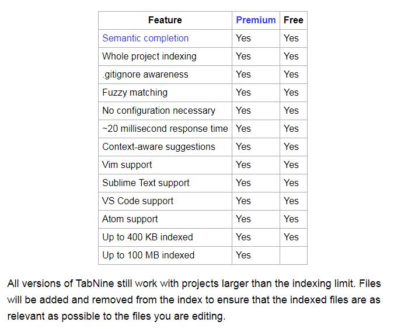Click the .gitignore awareness feature cell
The width and height of the screenshot is (394, 329).
pyautogui.click(x=145, y=75)
